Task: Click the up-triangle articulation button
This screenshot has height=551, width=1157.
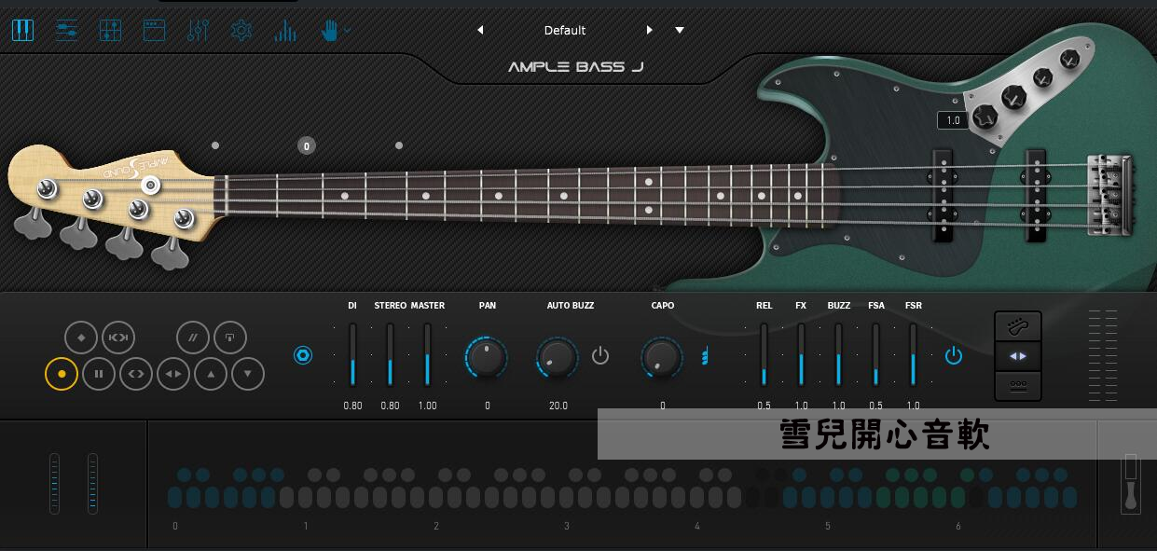Action: [211, 374]
